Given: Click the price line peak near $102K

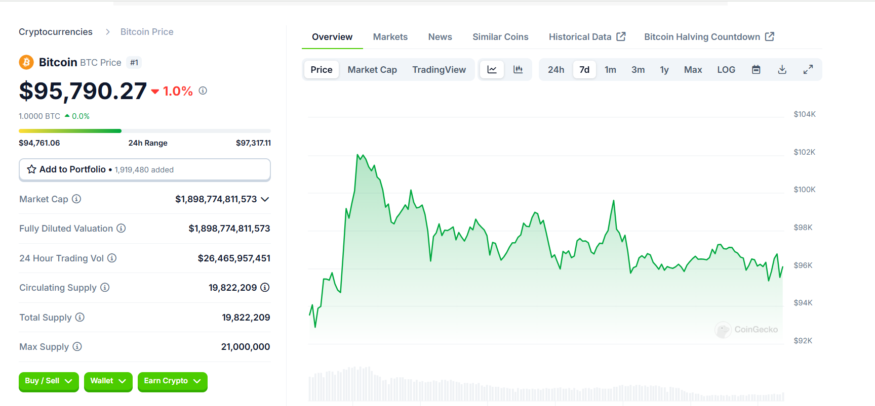Looking at the screenshot, I should 359,156.
